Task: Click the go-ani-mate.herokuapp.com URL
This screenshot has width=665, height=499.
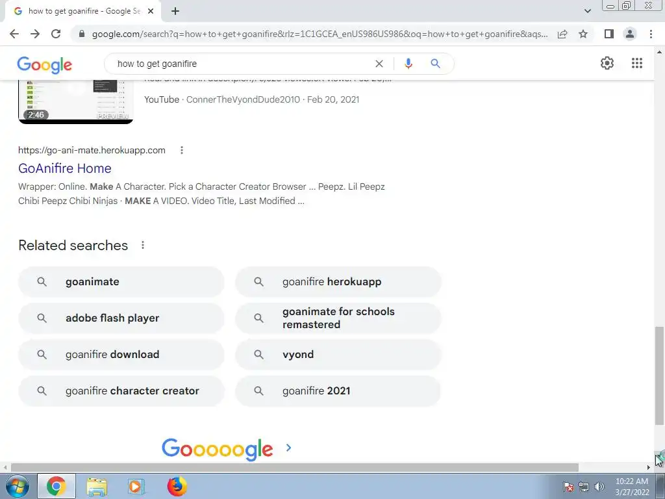Action: [x=92, y=150]
